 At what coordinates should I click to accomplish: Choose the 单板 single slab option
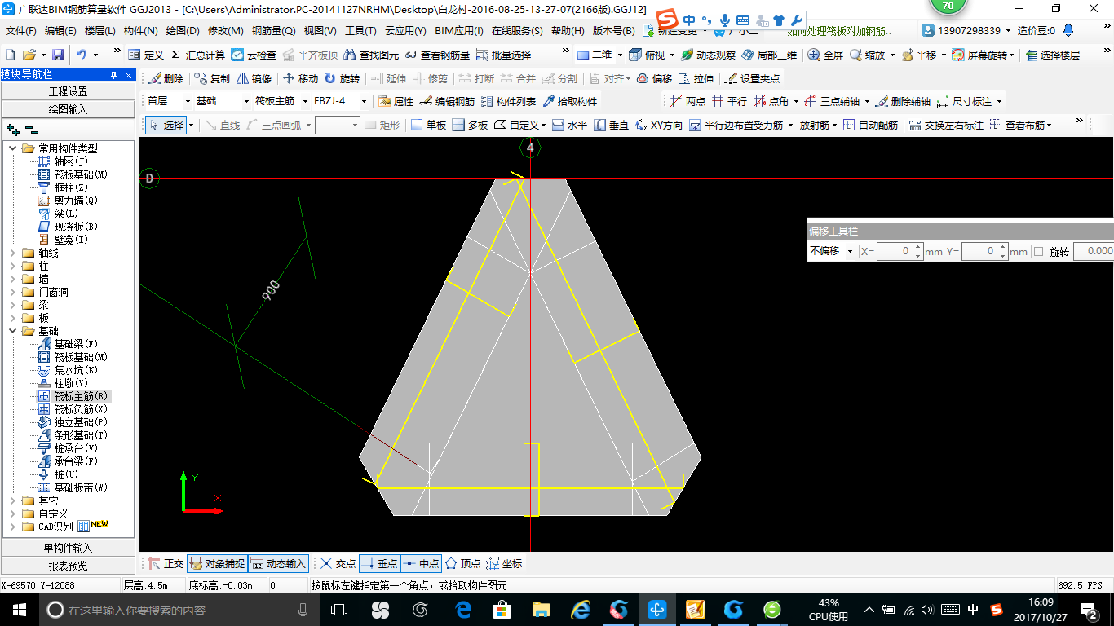click(x=428, y=125)
